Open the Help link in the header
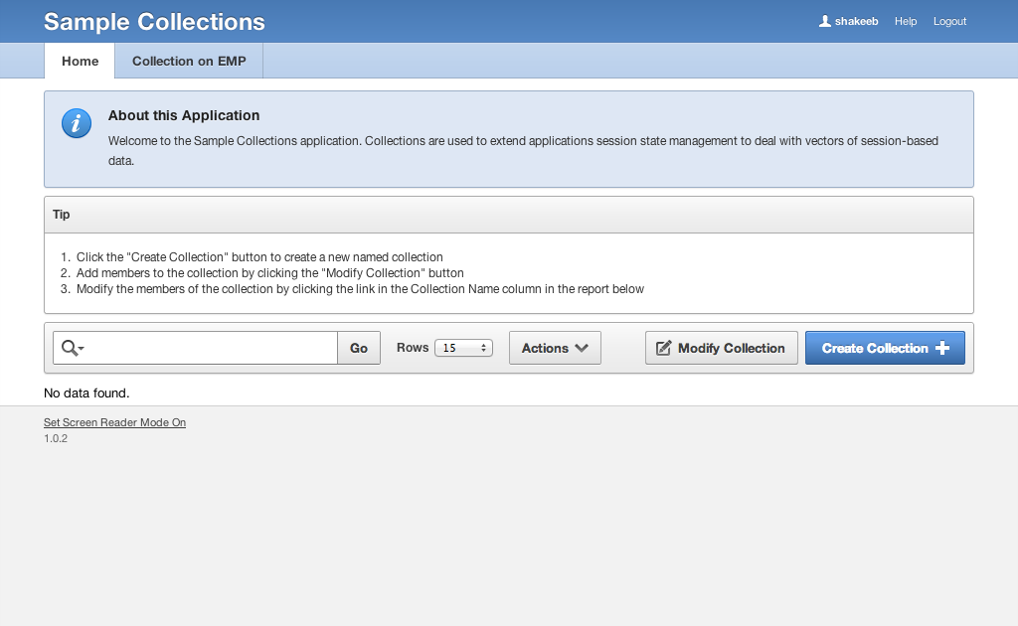1018x626 pixels. point(906,21)
